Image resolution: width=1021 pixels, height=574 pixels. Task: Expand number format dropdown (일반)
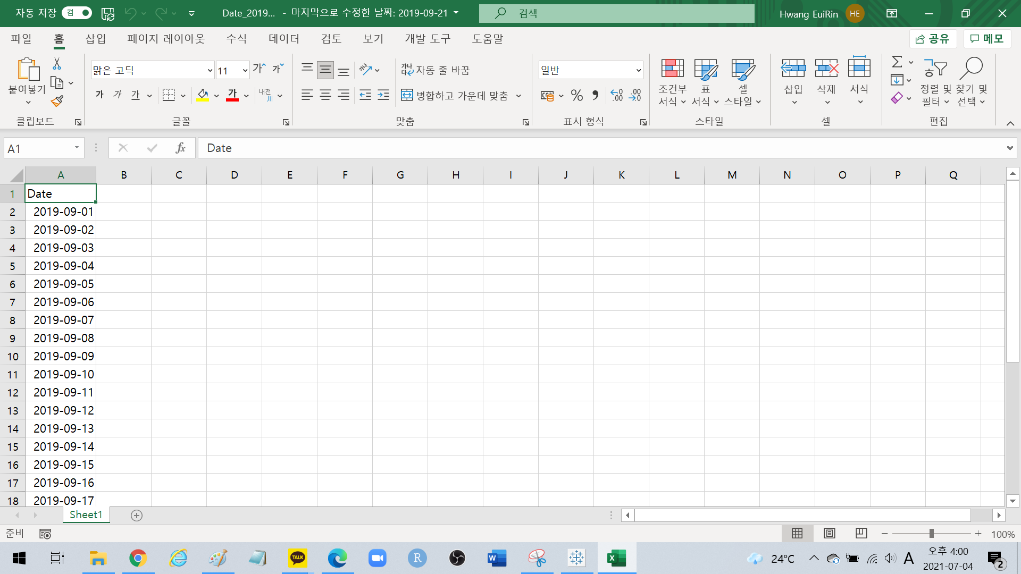[x=638, y=70]
